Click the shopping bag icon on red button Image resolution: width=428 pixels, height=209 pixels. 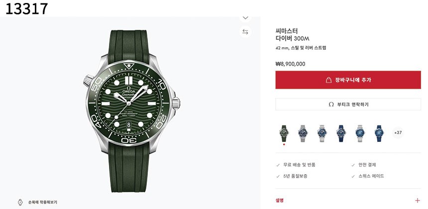tap(328, 80)
